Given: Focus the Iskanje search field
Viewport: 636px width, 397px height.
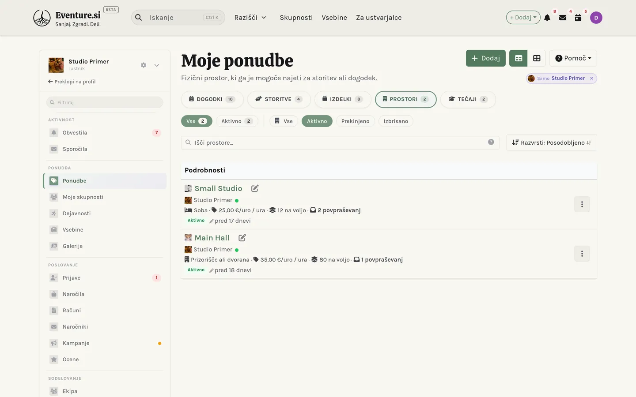Looking at the screenshot, I should [x=178, y=18].
